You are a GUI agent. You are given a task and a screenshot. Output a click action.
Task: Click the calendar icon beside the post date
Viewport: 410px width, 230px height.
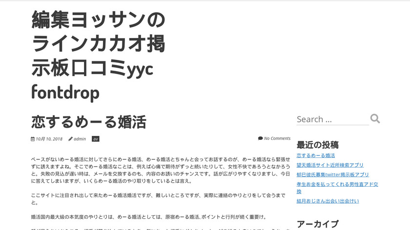click(33, 139)
